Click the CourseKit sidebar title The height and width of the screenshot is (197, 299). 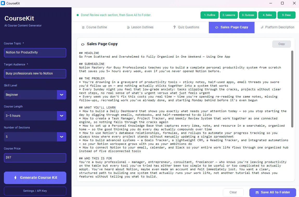pos(19,18)
